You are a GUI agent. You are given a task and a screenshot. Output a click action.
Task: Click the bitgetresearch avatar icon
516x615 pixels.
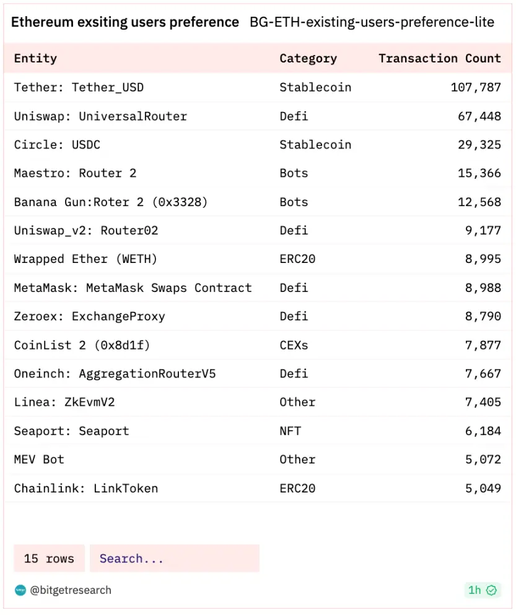point(20,590)
